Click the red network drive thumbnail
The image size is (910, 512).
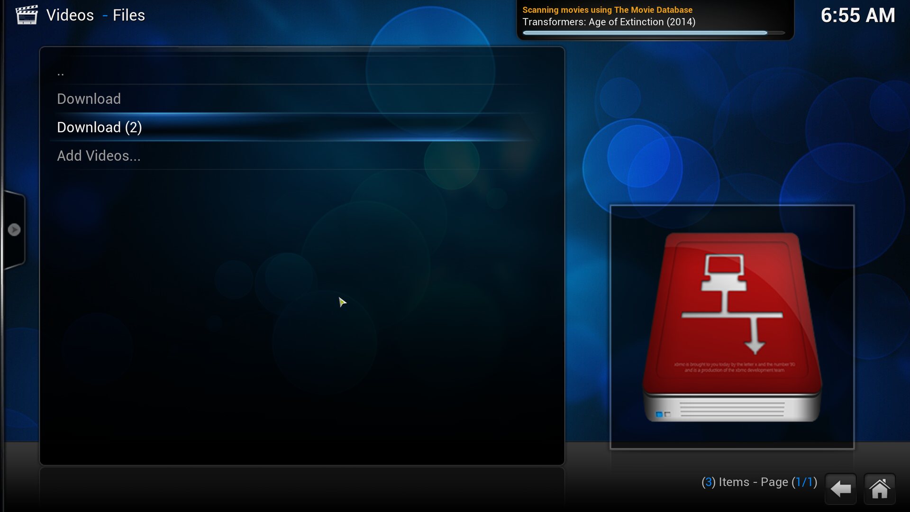[732, 327]
